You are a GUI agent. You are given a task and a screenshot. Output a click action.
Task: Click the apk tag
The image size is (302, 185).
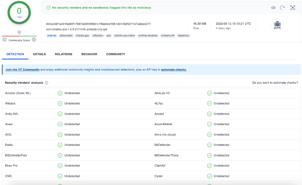(x=109, y=36)
